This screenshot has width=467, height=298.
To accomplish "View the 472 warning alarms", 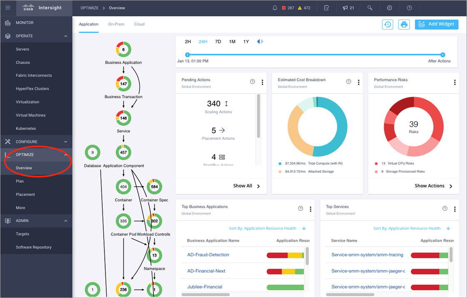I will 304,8.
